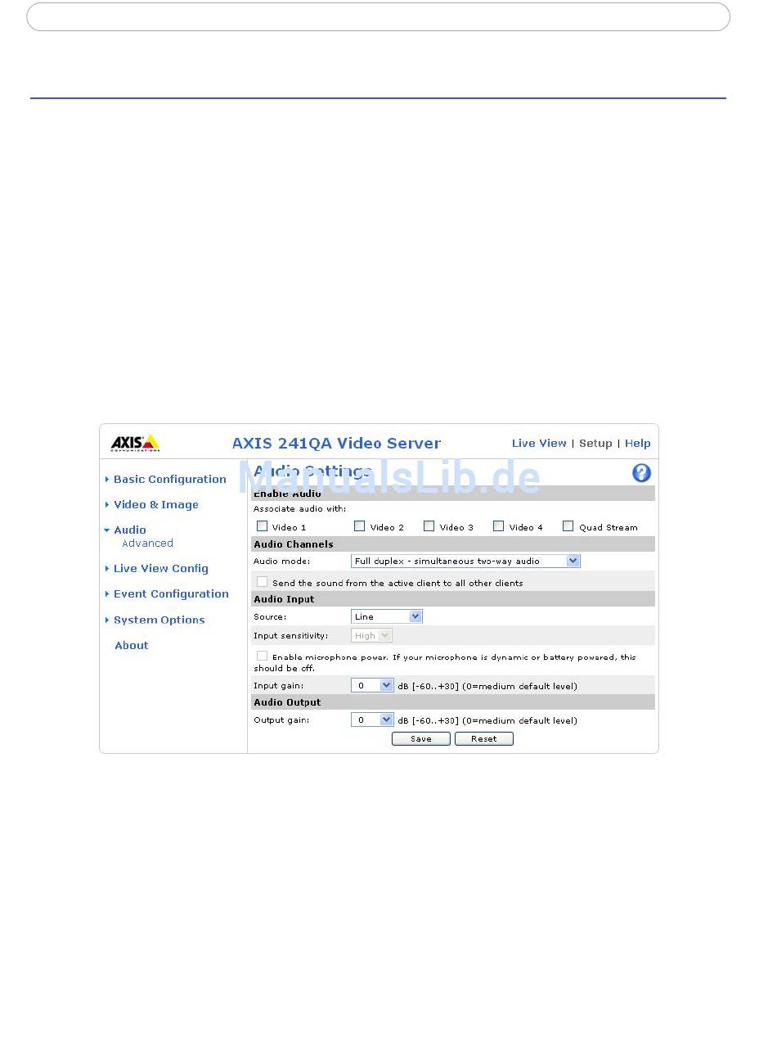The width and height of the screenshot is (777, 1042).
Task: Open the blue help question mark icon
Action: [x=642, y=473]
